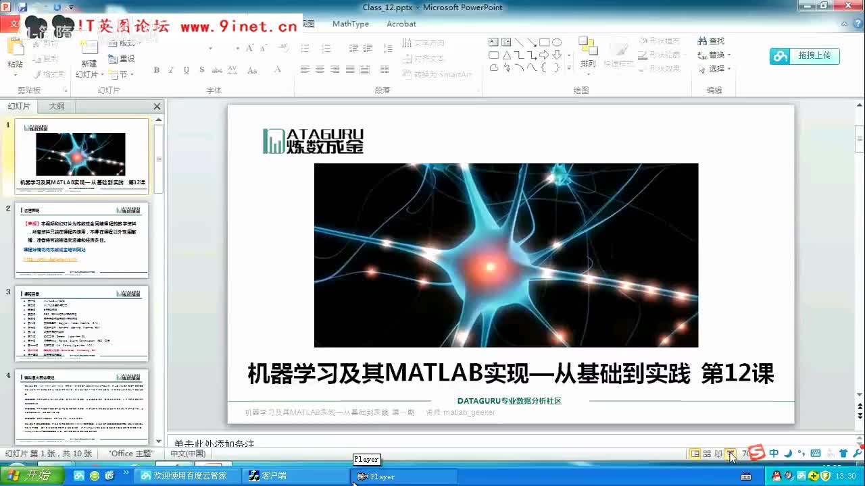The height and width of the screenshot is (486, 865).
Task: Expand the 剪贴板 clipboard dialog launcher
Action: [66, 90]
